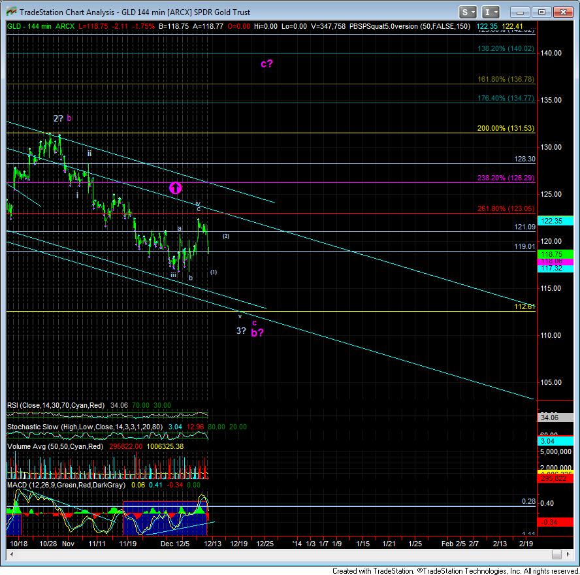Viewport: 580px width, 575px height.
Task: Click the PBSPSquat5.0version indicator label
Action: coord(410,26)
